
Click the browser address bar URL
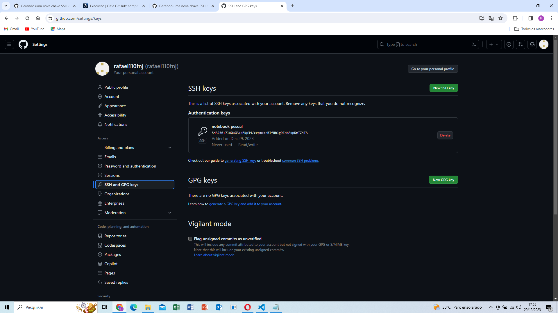79,18
